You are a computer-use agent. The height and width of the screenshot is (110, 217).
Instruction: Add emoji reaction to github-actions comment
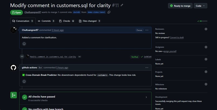(x=24, y=81)
